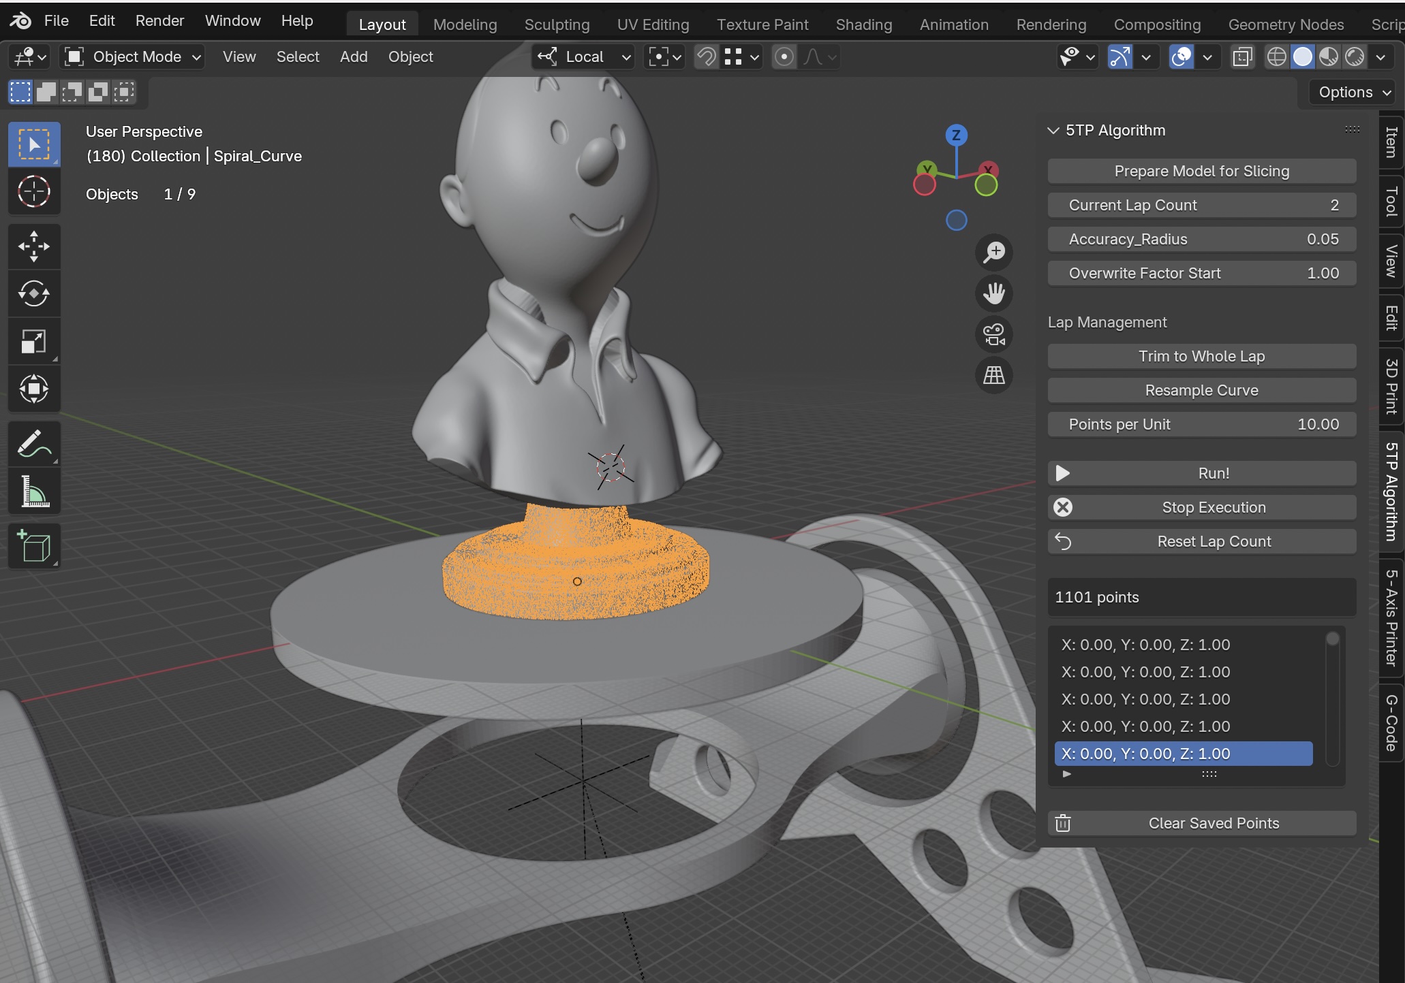This screenshot has height=983, width=1405.
Task: Click the Stop Execution button
Action: click(1202, 507)
